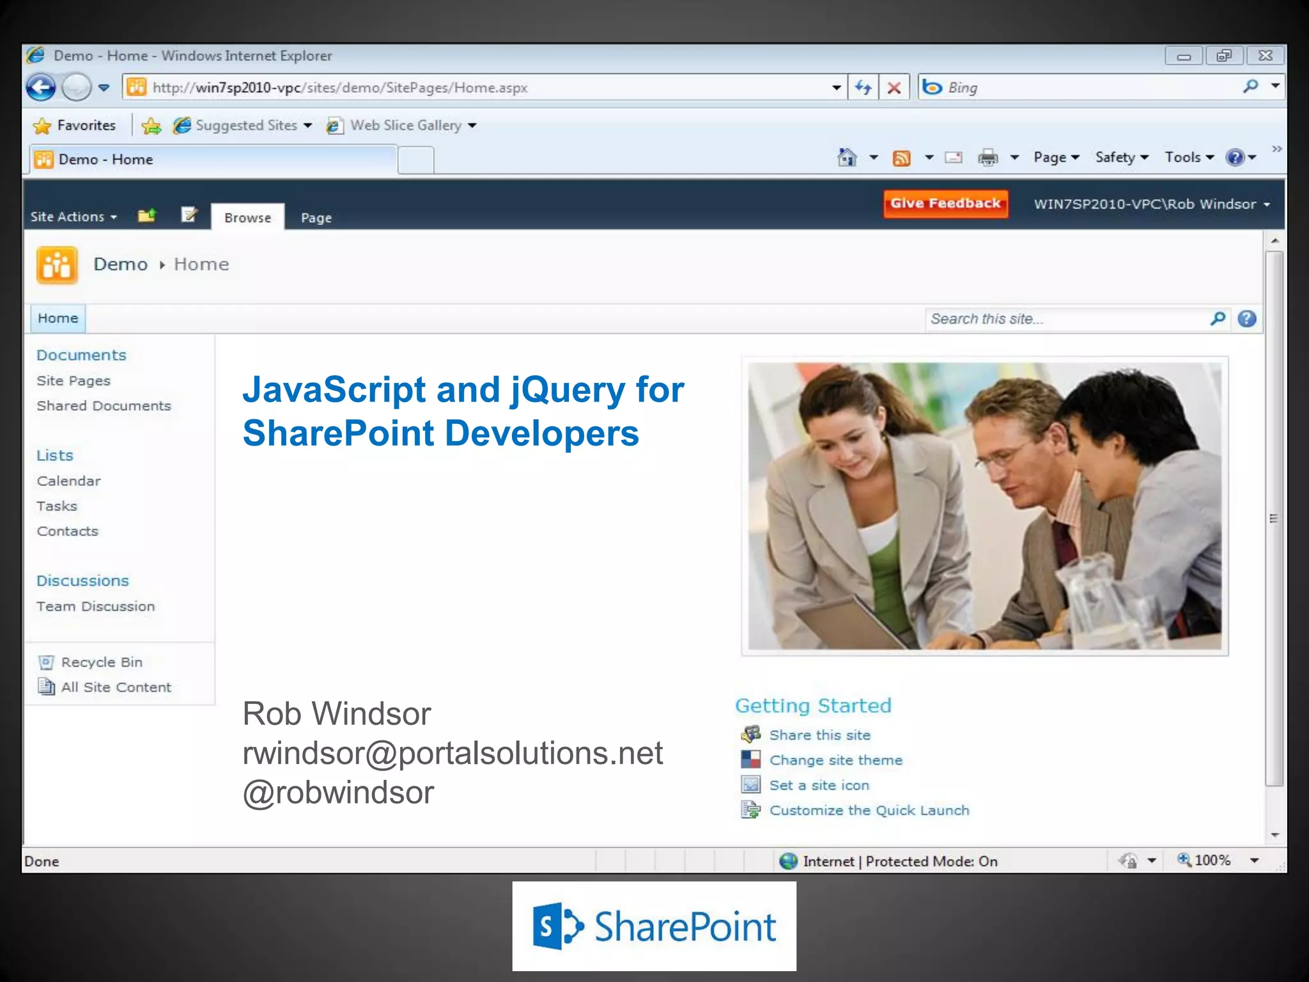Click the Home icon in command bar
The image size is (1309, 982).
(x=847, y=157)
